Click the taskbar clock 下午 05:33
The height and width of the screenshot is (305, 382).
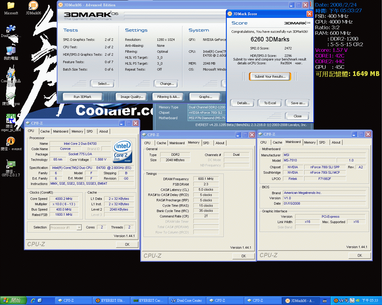pos(370,301)
